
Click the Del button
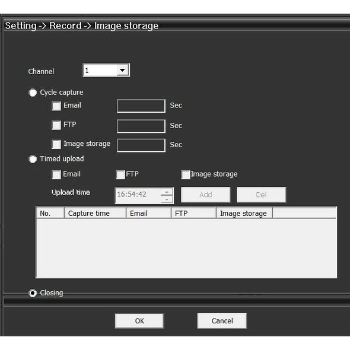tap(261, 195)
